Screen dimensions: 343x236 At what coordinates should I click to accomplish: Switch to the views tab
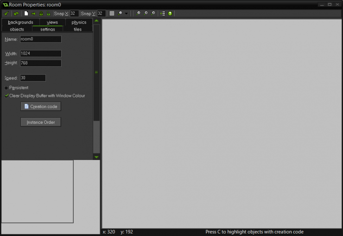(x=52, y=22)
